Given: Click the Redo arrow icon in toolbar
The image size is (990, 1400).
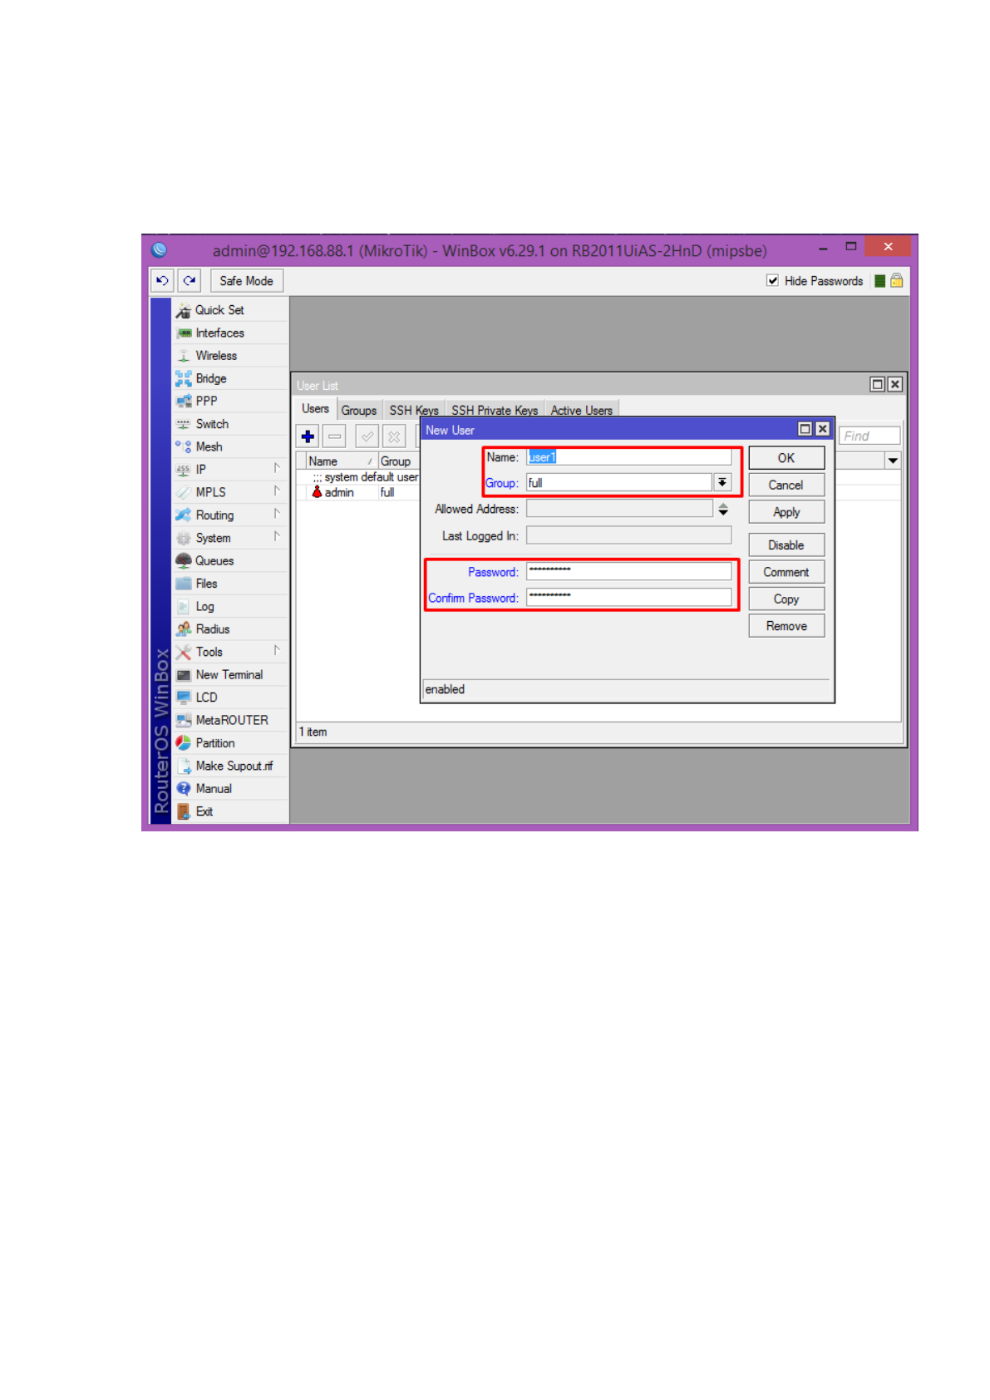Looking at the screenshot, I should (190, 281).
